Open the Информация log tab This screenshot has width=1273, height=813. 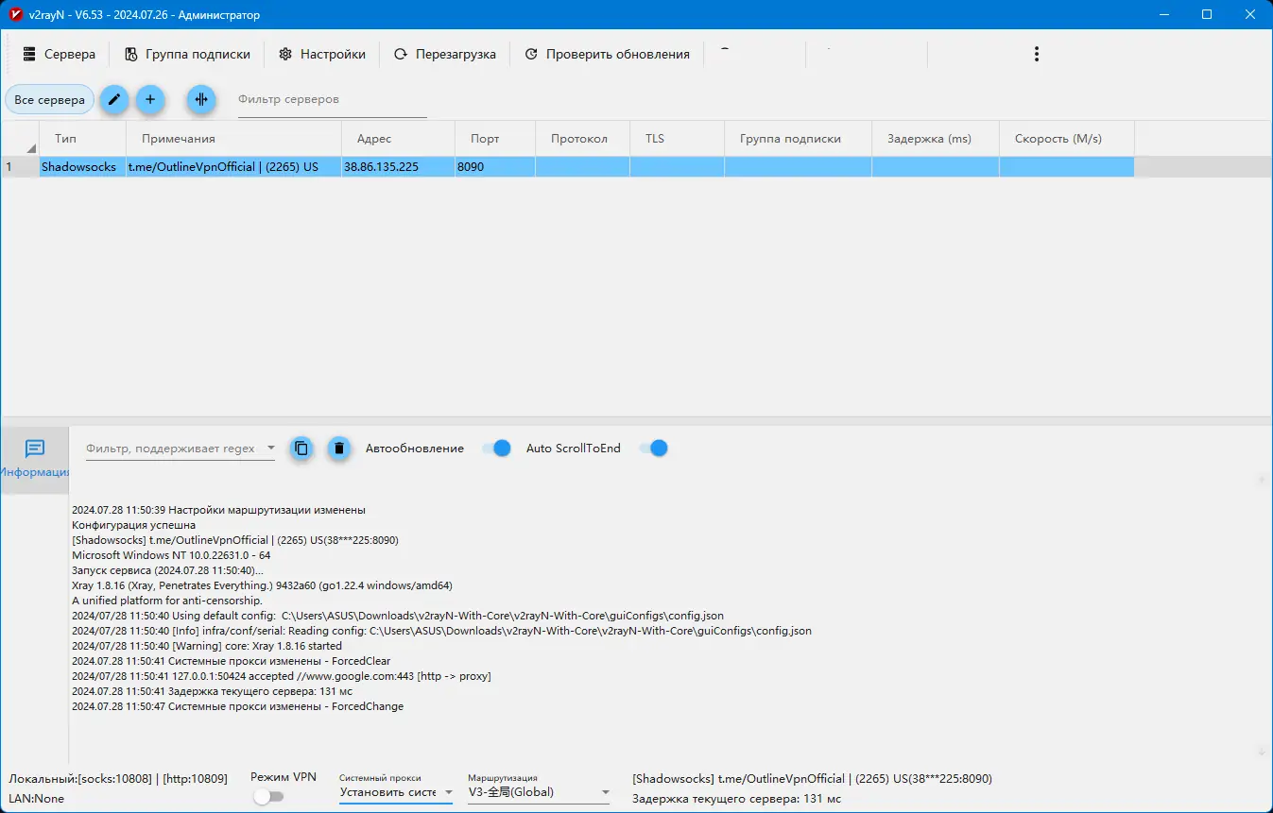[35, 459]
